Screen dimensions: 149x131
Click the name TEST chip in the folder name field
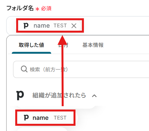[x=48, y=25]
